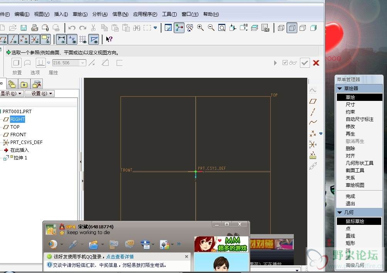The height and width of the screenshot is (273, 387).
Task: Click the flip depth direction icon
Action: click(x=92, y=63)
